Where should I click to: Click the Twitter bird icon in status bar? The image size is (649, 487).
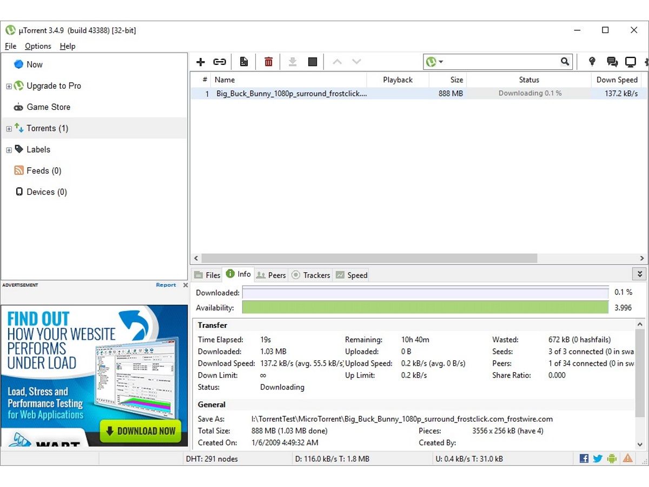coord(598,458)
